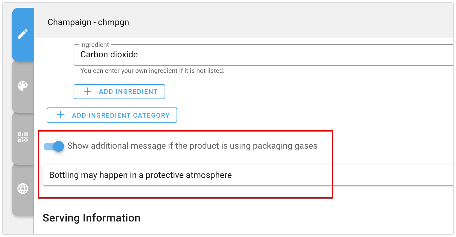
Task: Switch to the palette design tab
Action: [x=23, y=86]
